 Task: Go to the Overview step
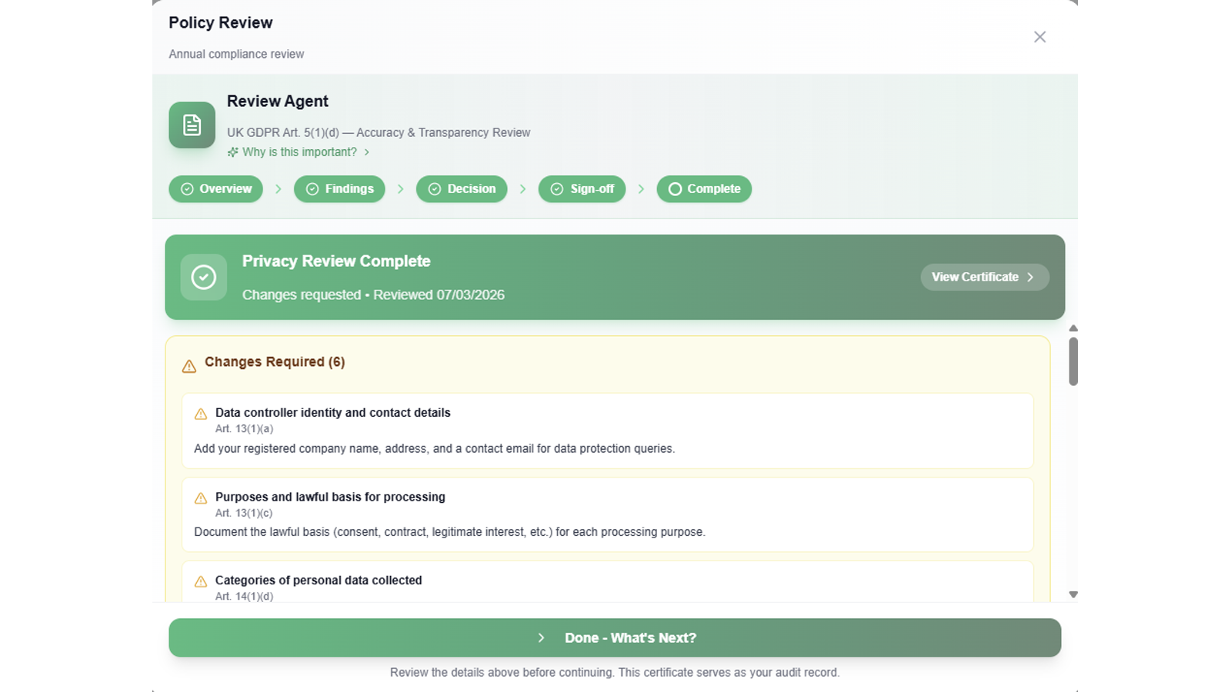(x=215, y=189)
